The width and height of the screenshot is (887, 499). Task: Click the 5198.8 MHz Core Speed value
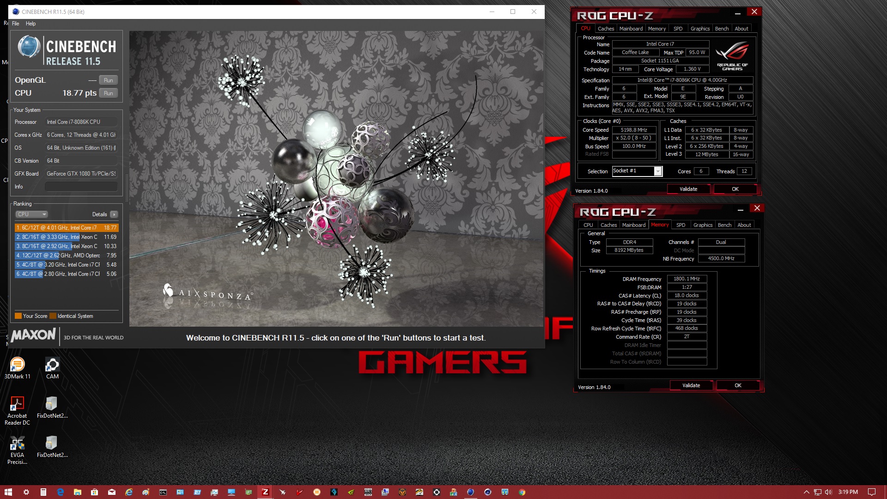[634, 130]
